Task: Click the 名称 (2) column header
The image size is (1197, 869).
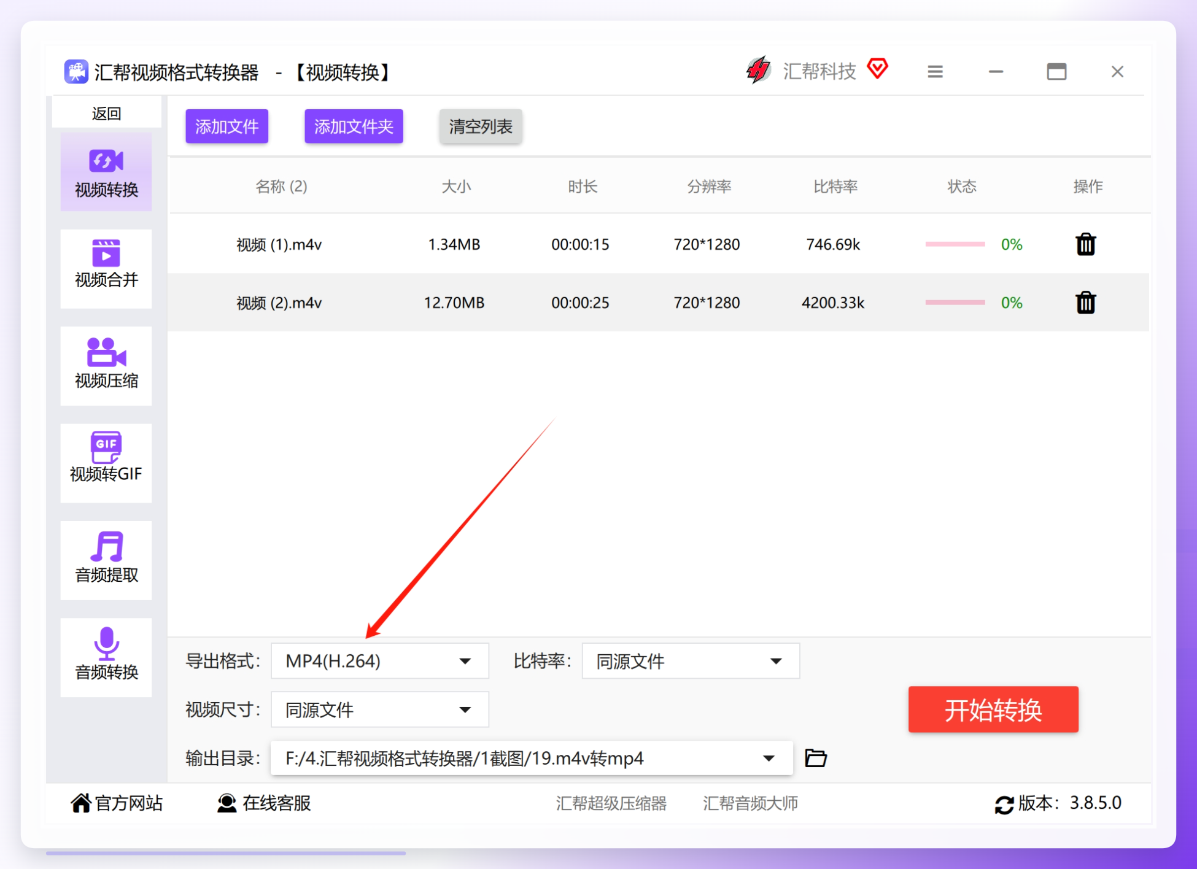Action: [281, 187]
